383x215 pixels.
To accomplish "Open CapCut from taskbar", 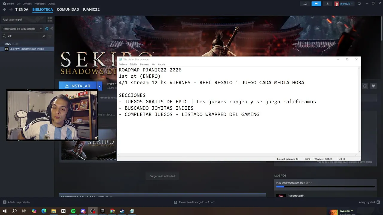I will point(63,211).
